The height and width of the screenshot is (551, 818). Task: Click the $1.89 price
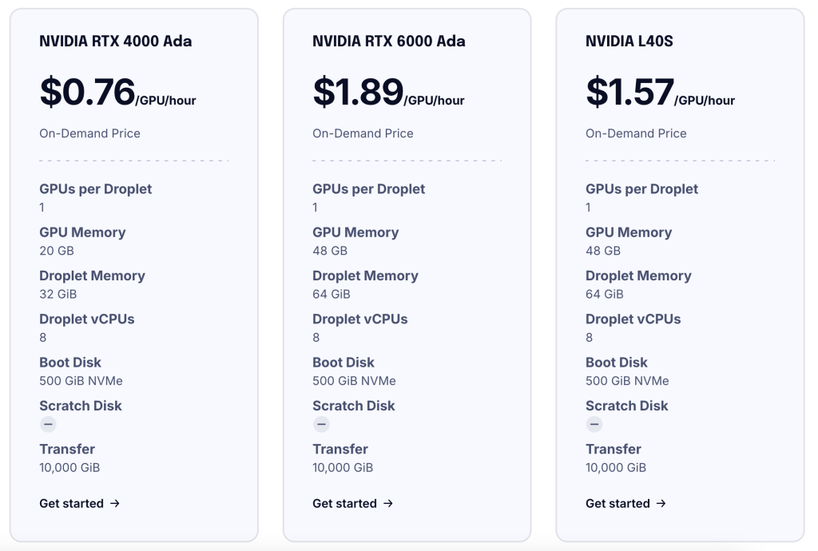coord(359,92)
